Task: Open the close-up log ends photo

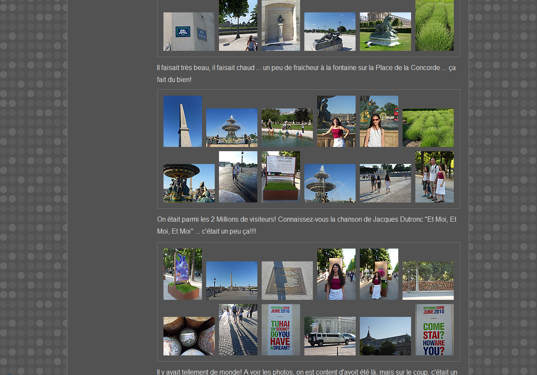Action: coord(189,336)
